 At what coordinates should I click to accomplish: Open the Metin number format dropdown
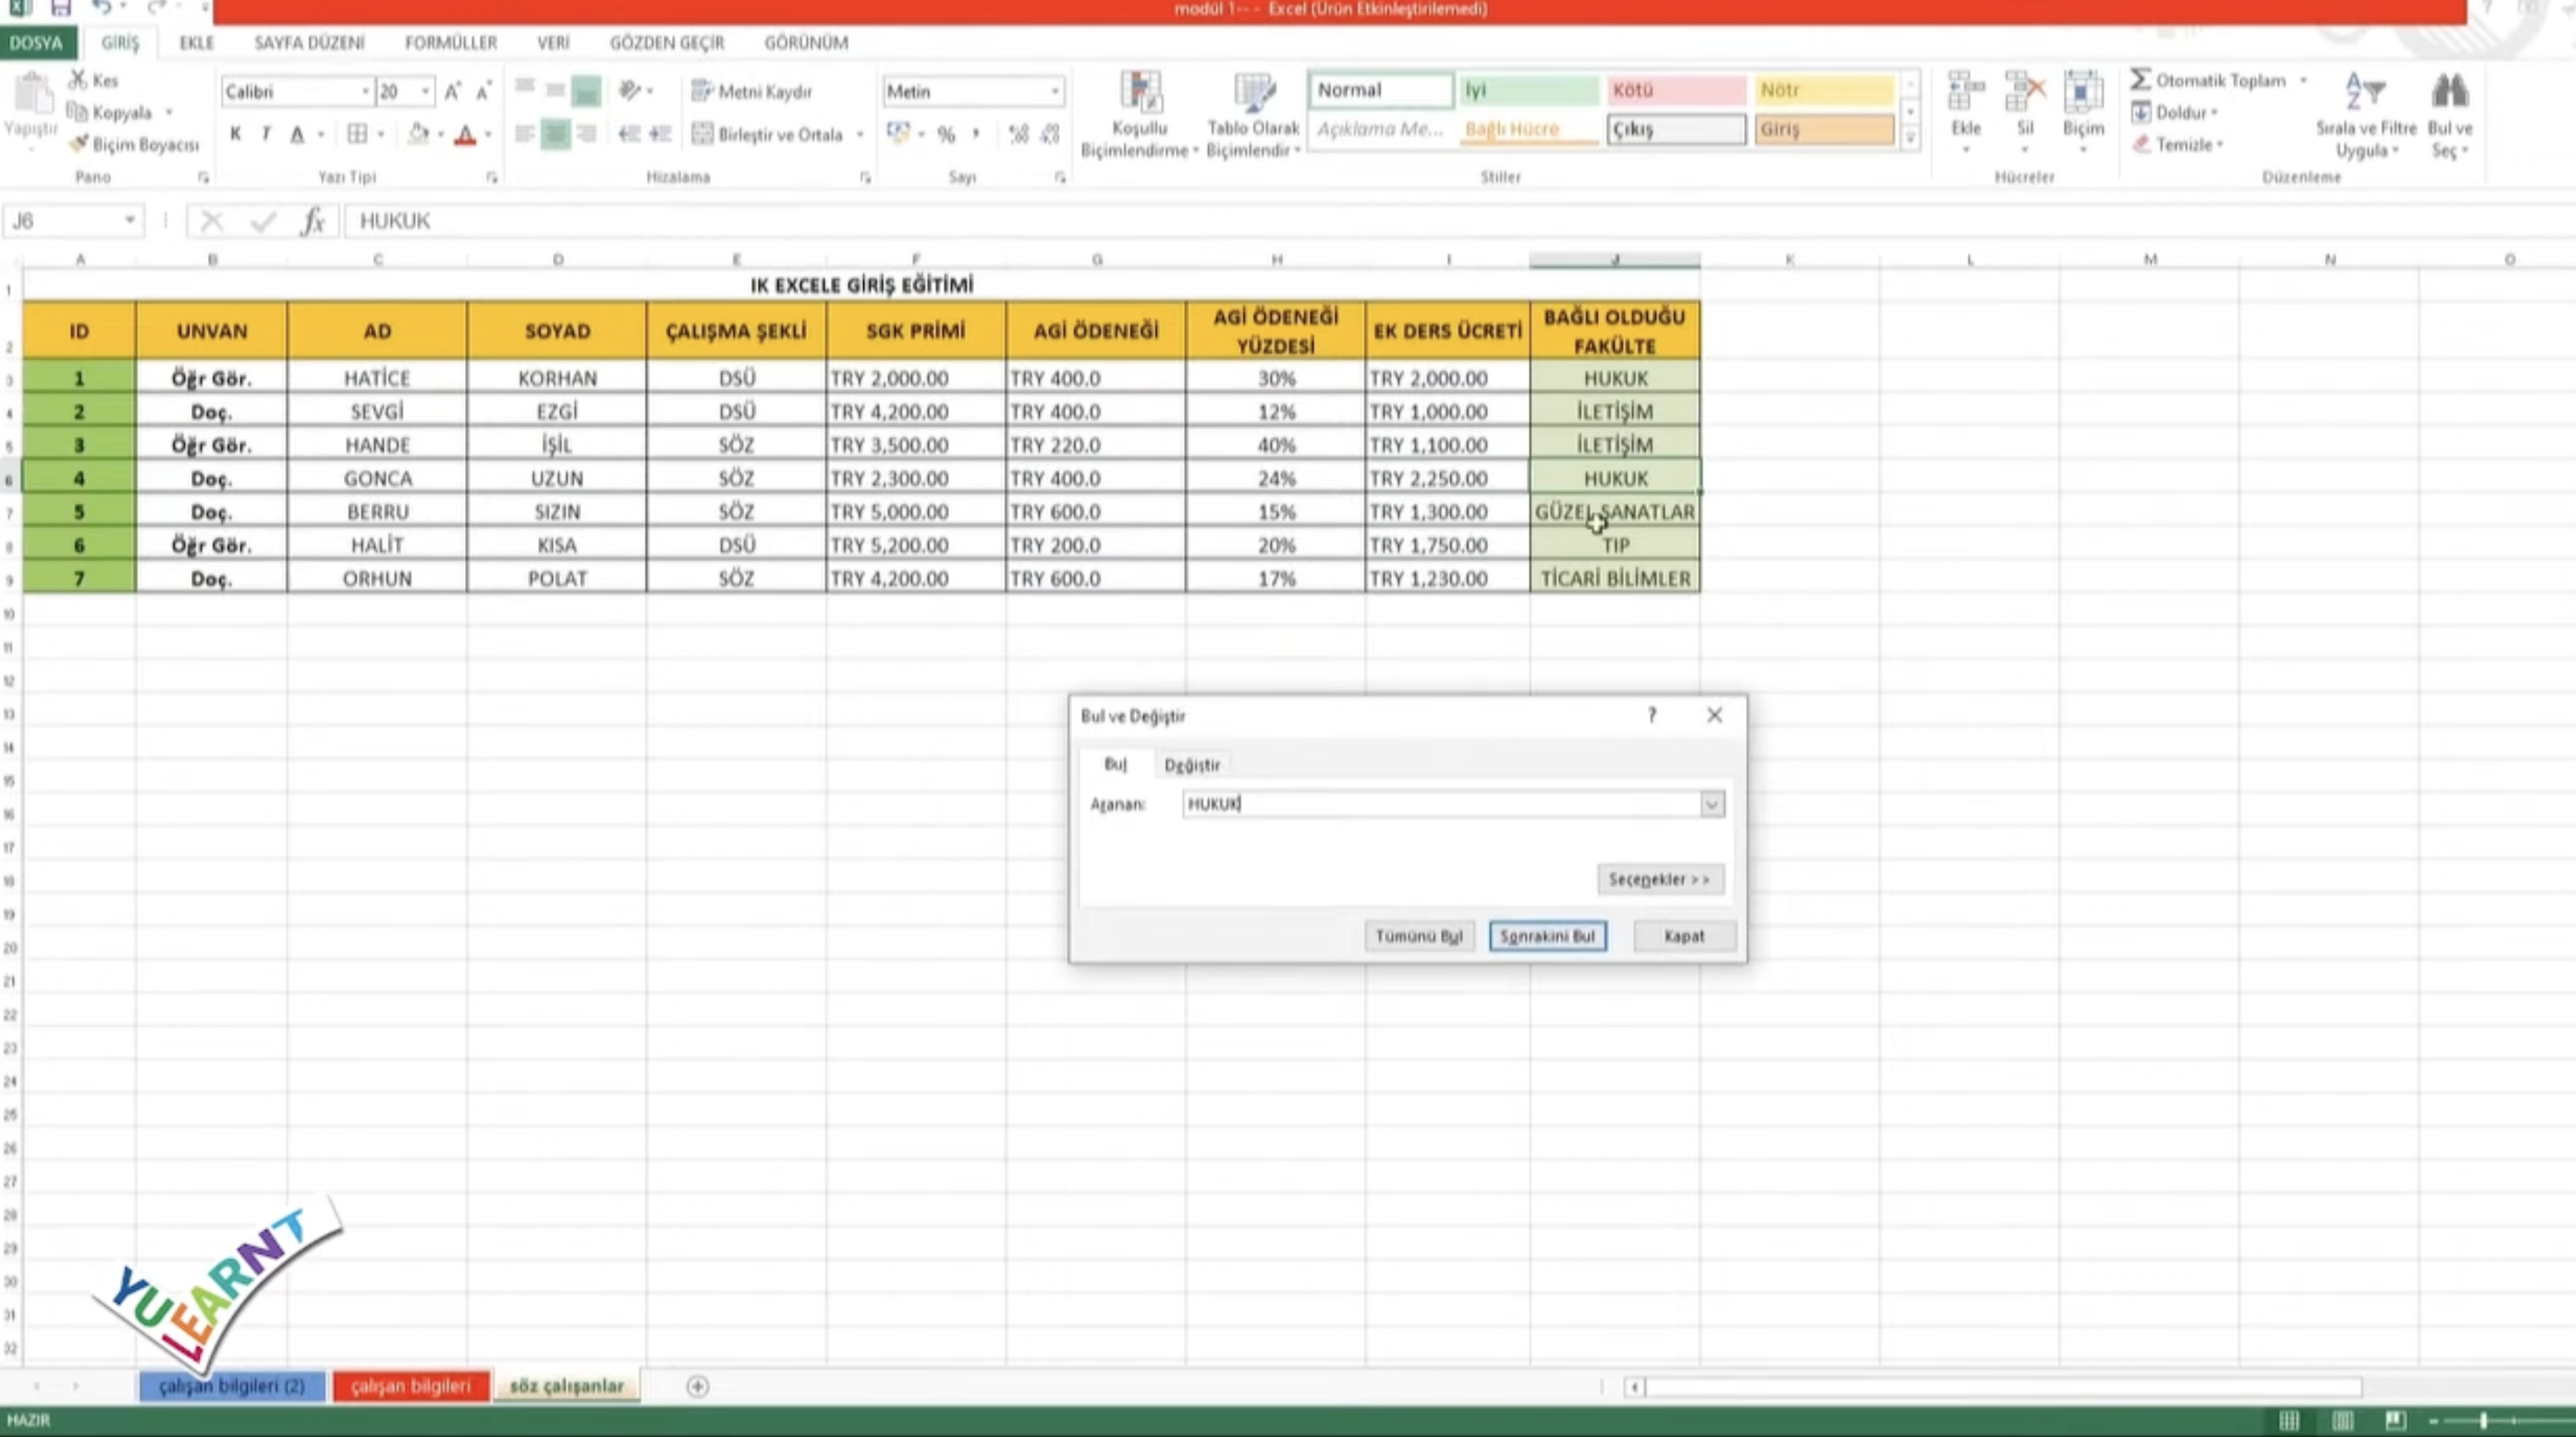coord(1054,92)
